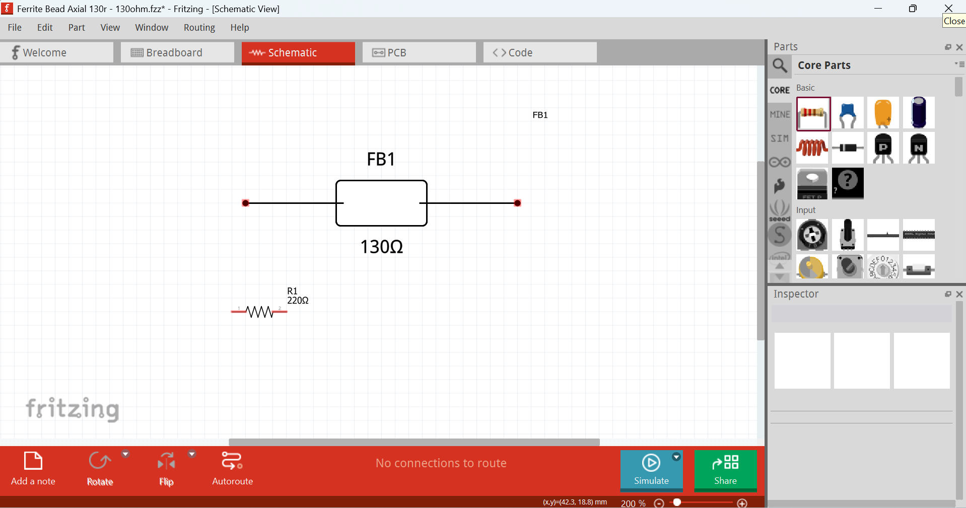Select the PNP transistor part
This screenshot has height=508, width=966.
coord(883,148)
